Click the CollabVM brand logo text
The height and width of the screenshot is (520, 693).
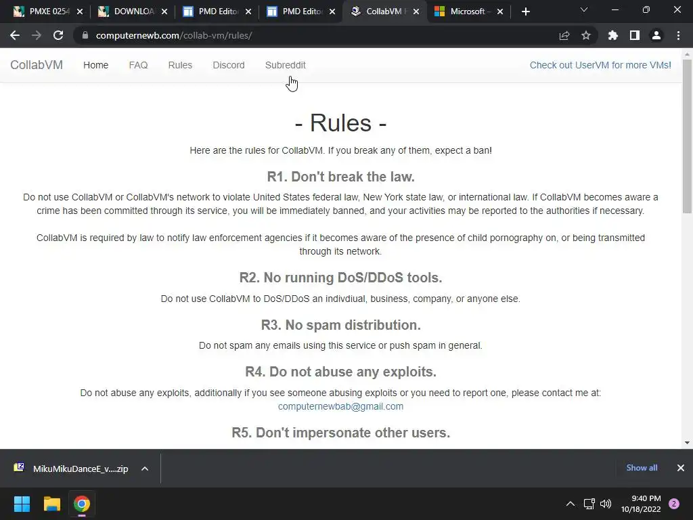[37, 65]
